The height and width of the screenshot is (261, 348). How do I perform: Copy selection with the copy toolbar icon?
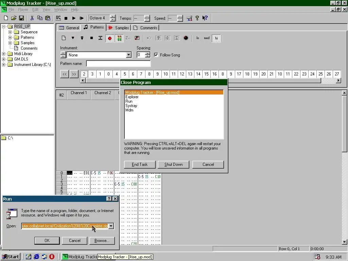point(40,18)
